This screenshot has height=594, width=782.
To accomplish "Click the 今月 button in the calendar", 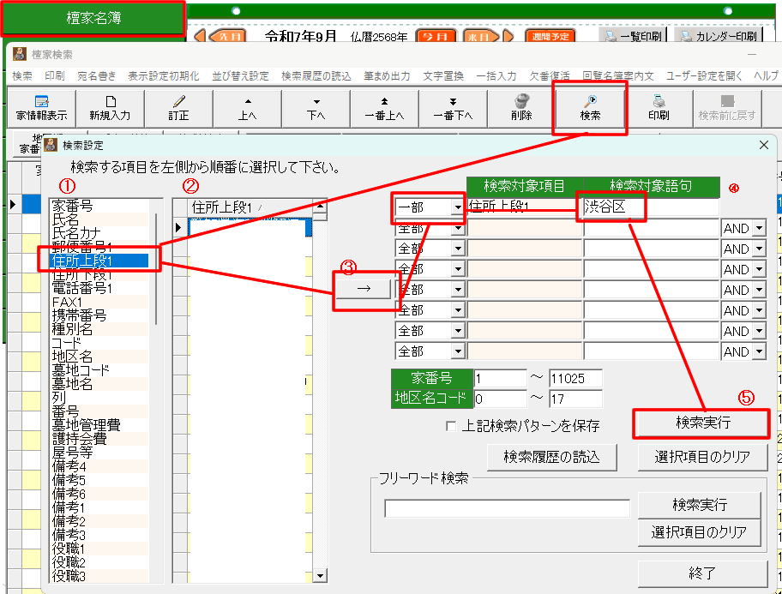I will (436, 36).
